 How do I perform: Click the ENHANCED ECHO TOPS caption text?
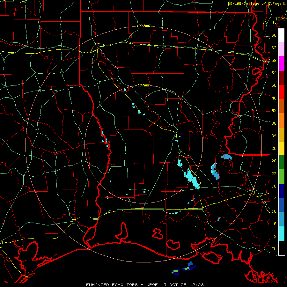click(x=112, y=285)
